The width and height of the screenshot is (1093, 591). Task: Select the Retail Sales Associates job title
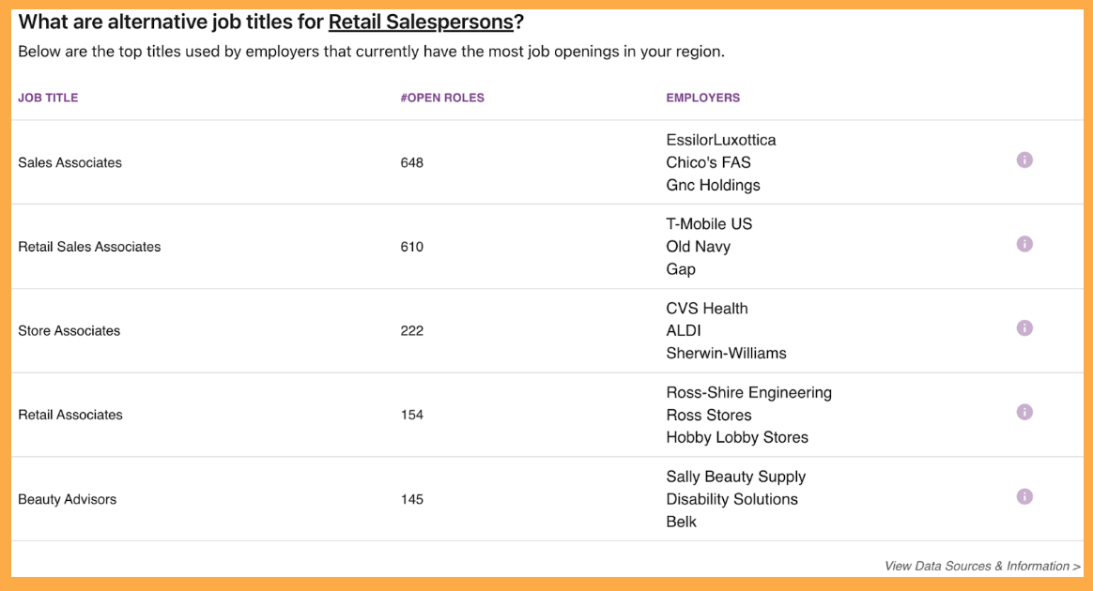[89, 247]
